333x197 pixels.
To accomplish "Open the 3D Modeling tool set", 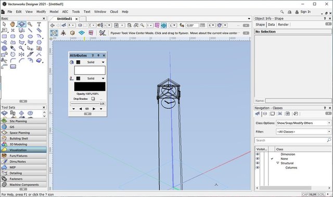I will pyautogui.click(x=23, y=144).
